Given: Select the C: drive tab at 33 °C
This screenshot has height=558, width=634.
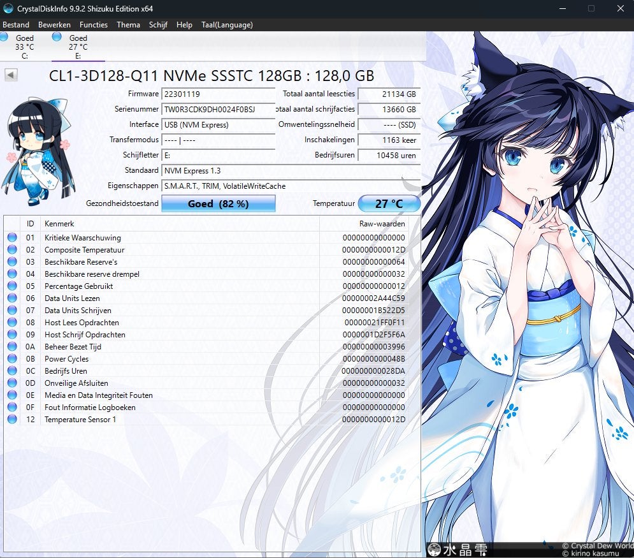Looking at the screenshot, I should click(24, 47).
